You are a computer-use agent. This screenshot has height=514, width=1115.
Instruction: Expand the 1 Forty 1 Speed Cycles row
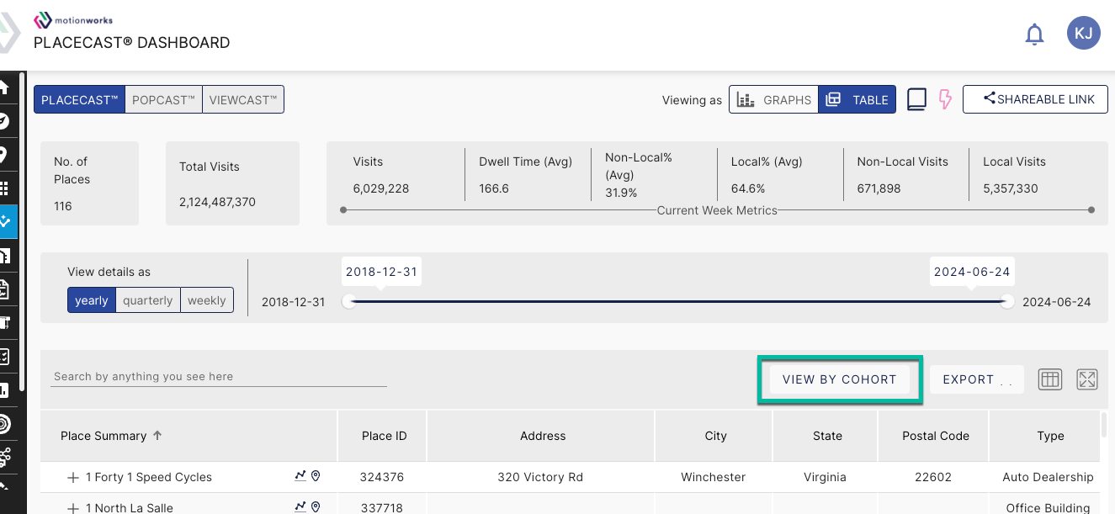coord(73,477)
